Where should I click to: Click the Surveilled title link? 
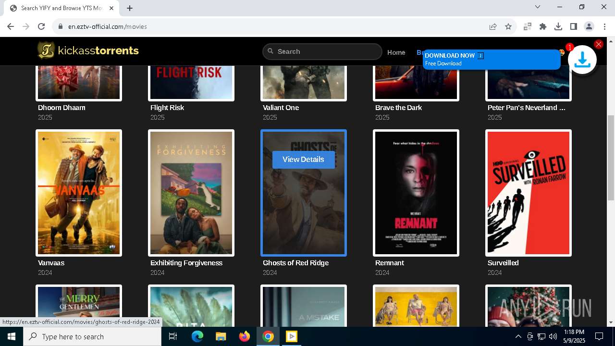pyautogui.click(x=503, y=263)
